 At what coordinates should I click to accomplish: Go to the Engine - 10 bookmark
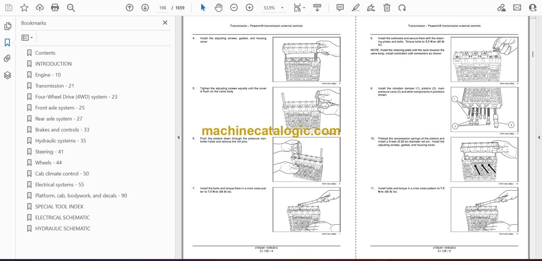(x=48, y=75)
